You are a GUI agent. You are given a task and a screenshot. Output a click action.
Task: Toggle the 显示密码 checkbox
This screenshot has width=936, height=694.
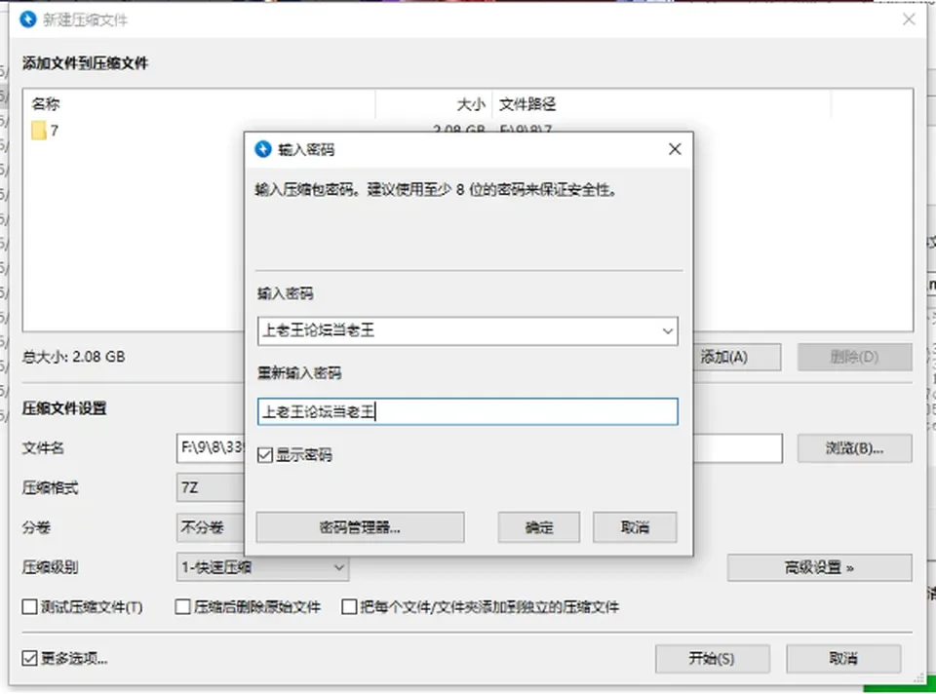tap(265, 456)
